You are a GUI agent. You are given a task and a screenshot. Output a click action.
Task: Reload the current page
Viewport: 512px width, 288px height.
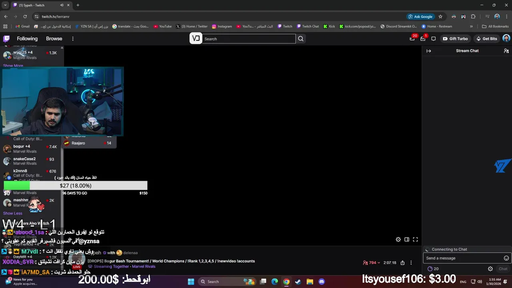(25, 16)
